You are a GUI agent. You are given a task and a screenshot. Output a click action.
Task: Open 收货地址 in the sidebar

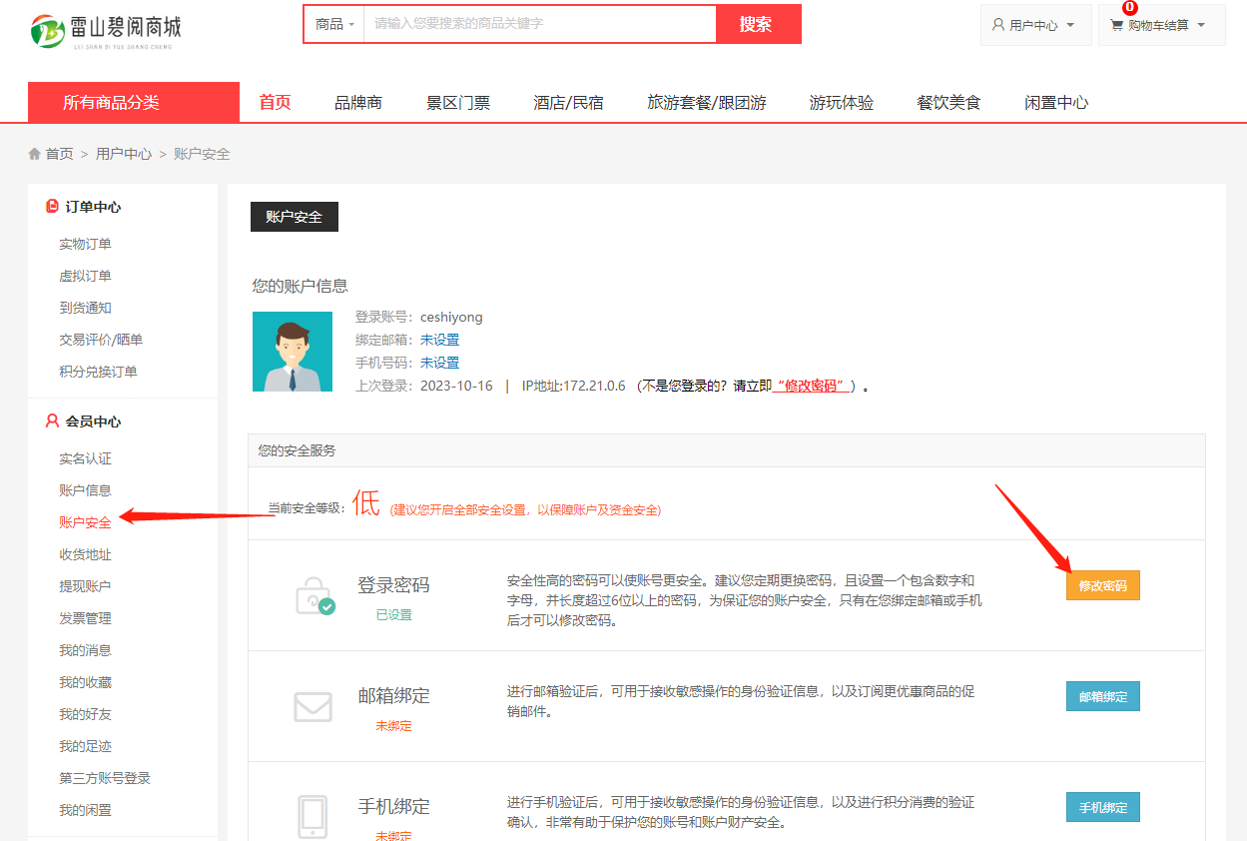pyautogui.click(x=85, y=554)
